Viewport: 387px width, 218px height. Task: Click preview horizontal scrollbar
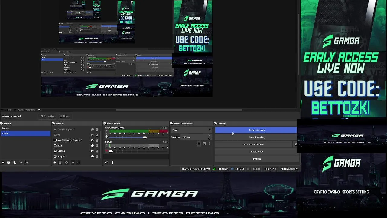179,110
